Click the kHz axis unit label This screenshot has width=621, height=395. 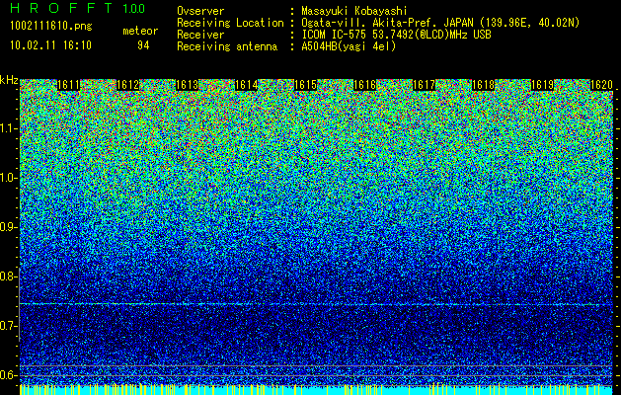pos(9,80)
